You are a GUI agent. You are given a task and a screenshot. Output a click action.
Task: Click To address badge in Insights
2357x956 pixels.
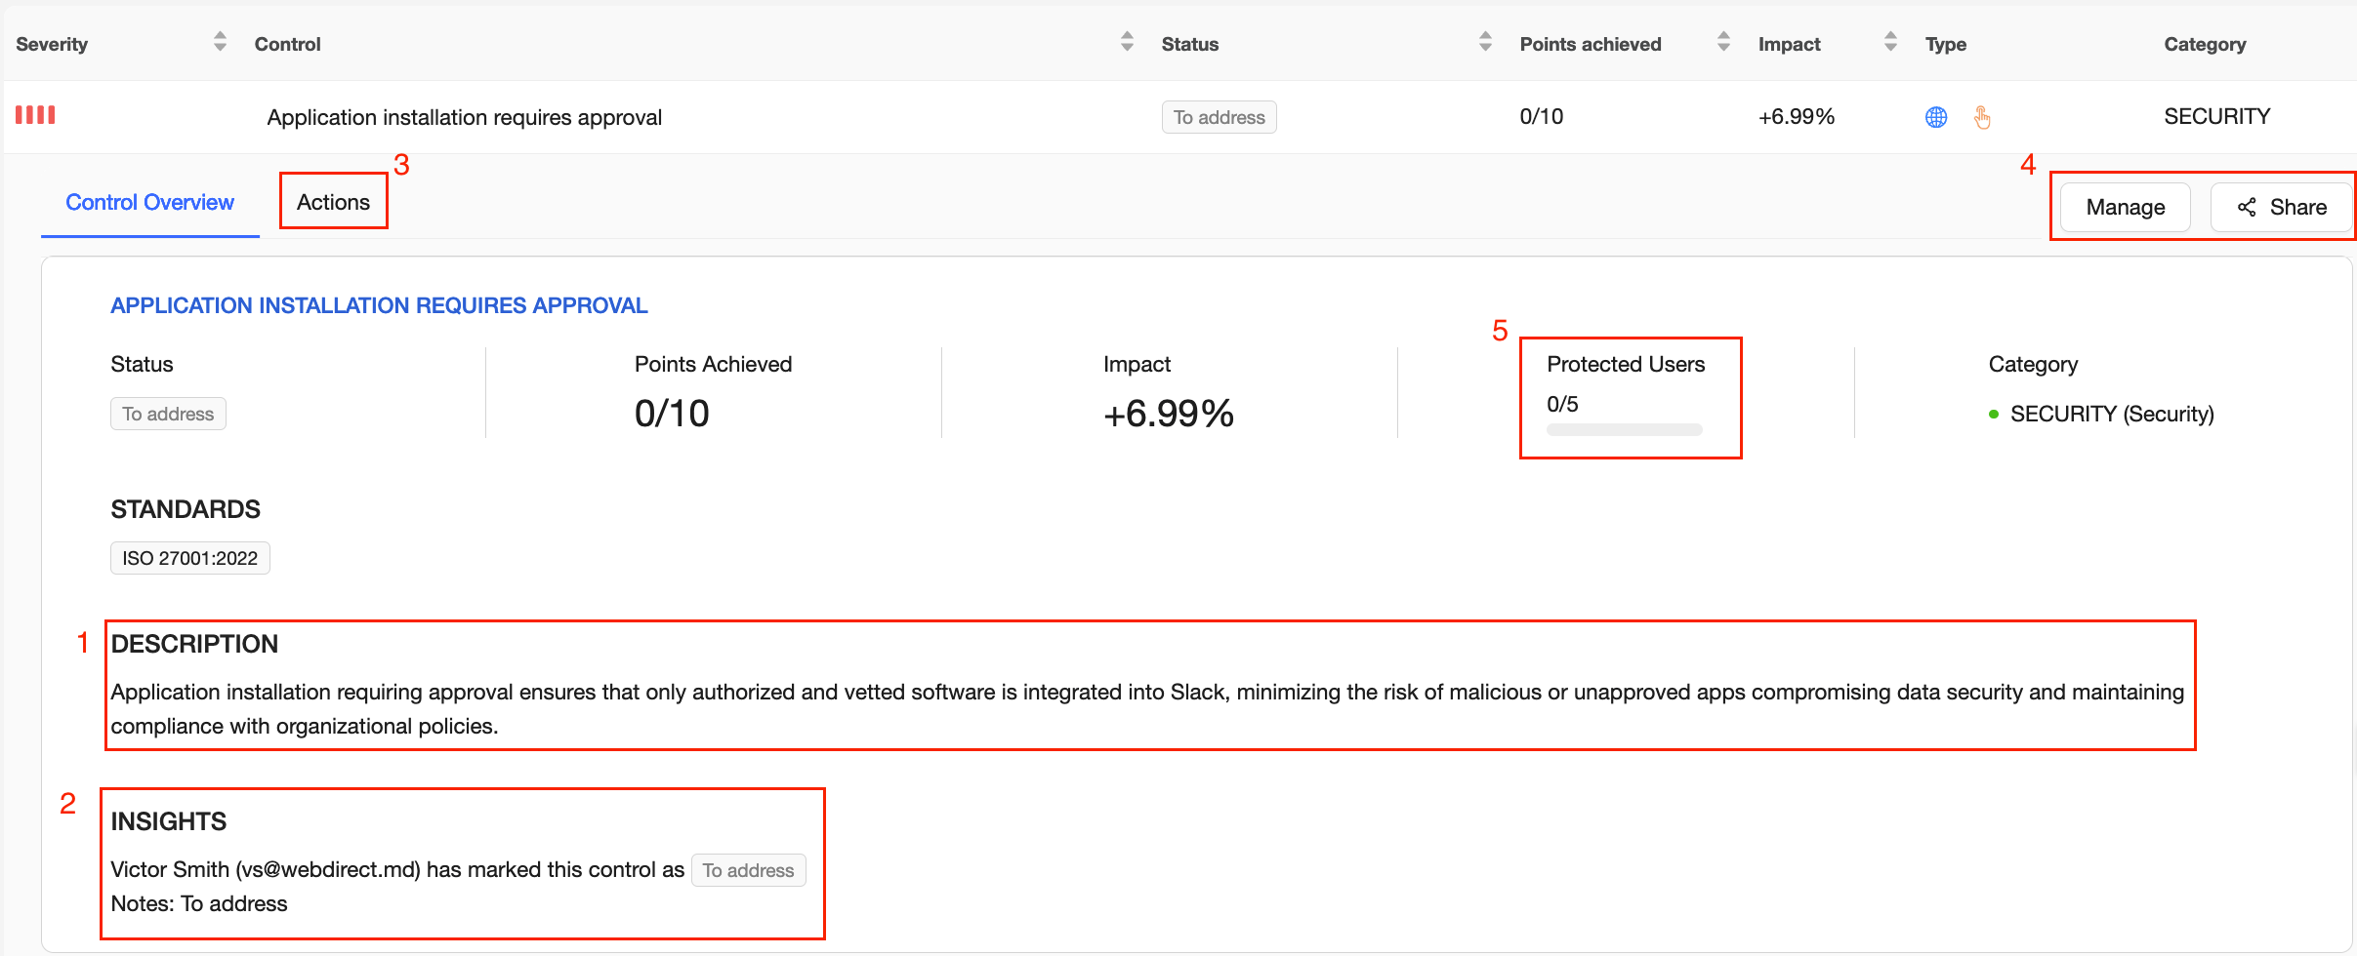748,870
